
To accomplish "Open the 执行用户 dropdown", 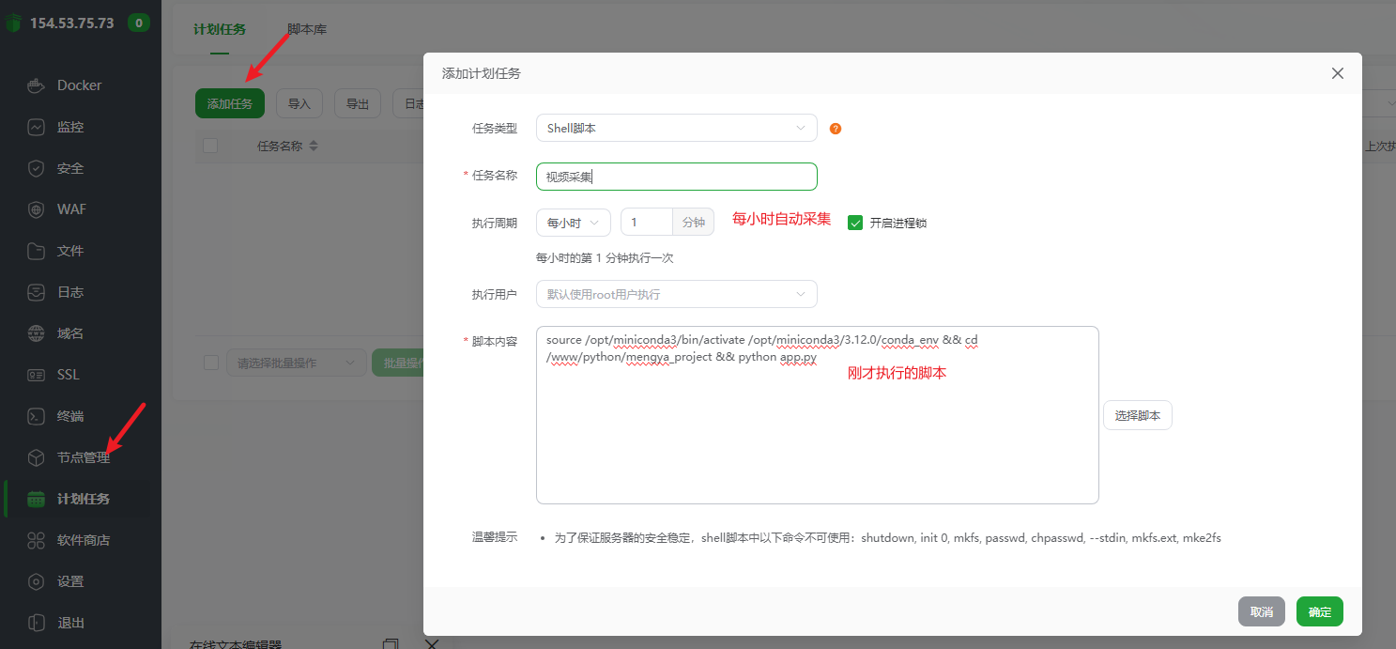I will point(676,294).
